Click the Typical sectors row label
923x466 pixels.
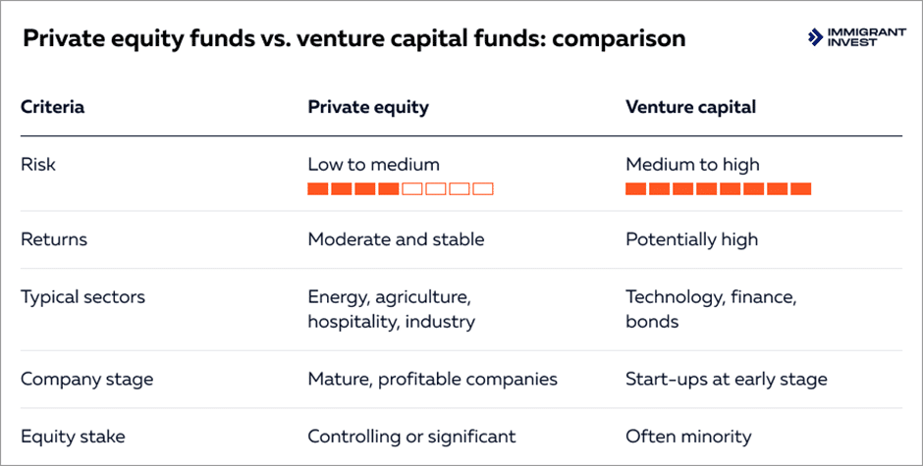(x=82, y=296)
